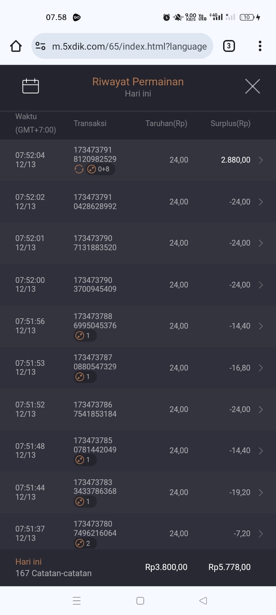276x615 pixels.
Task: Expand the 2.880,00 surplus row chevron
Action: 261,160
